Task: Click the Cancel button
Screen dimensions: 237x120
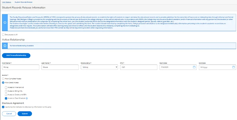Action: coord(9,114)
